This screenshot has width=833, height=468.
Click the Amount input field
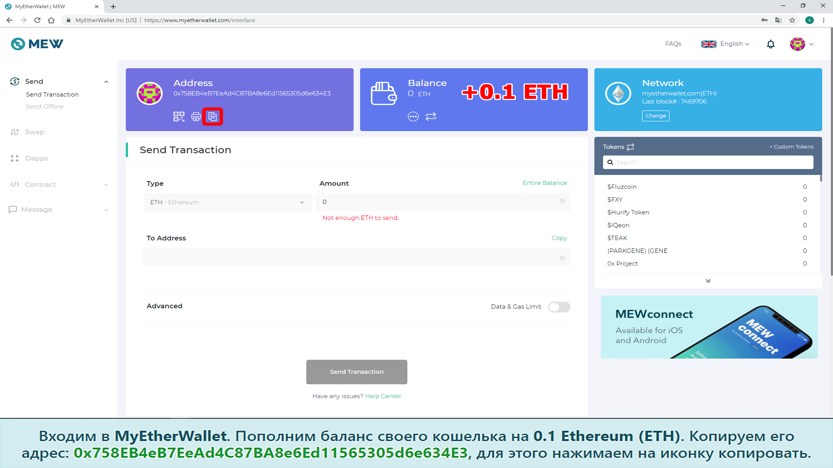(x=443, y=202)
